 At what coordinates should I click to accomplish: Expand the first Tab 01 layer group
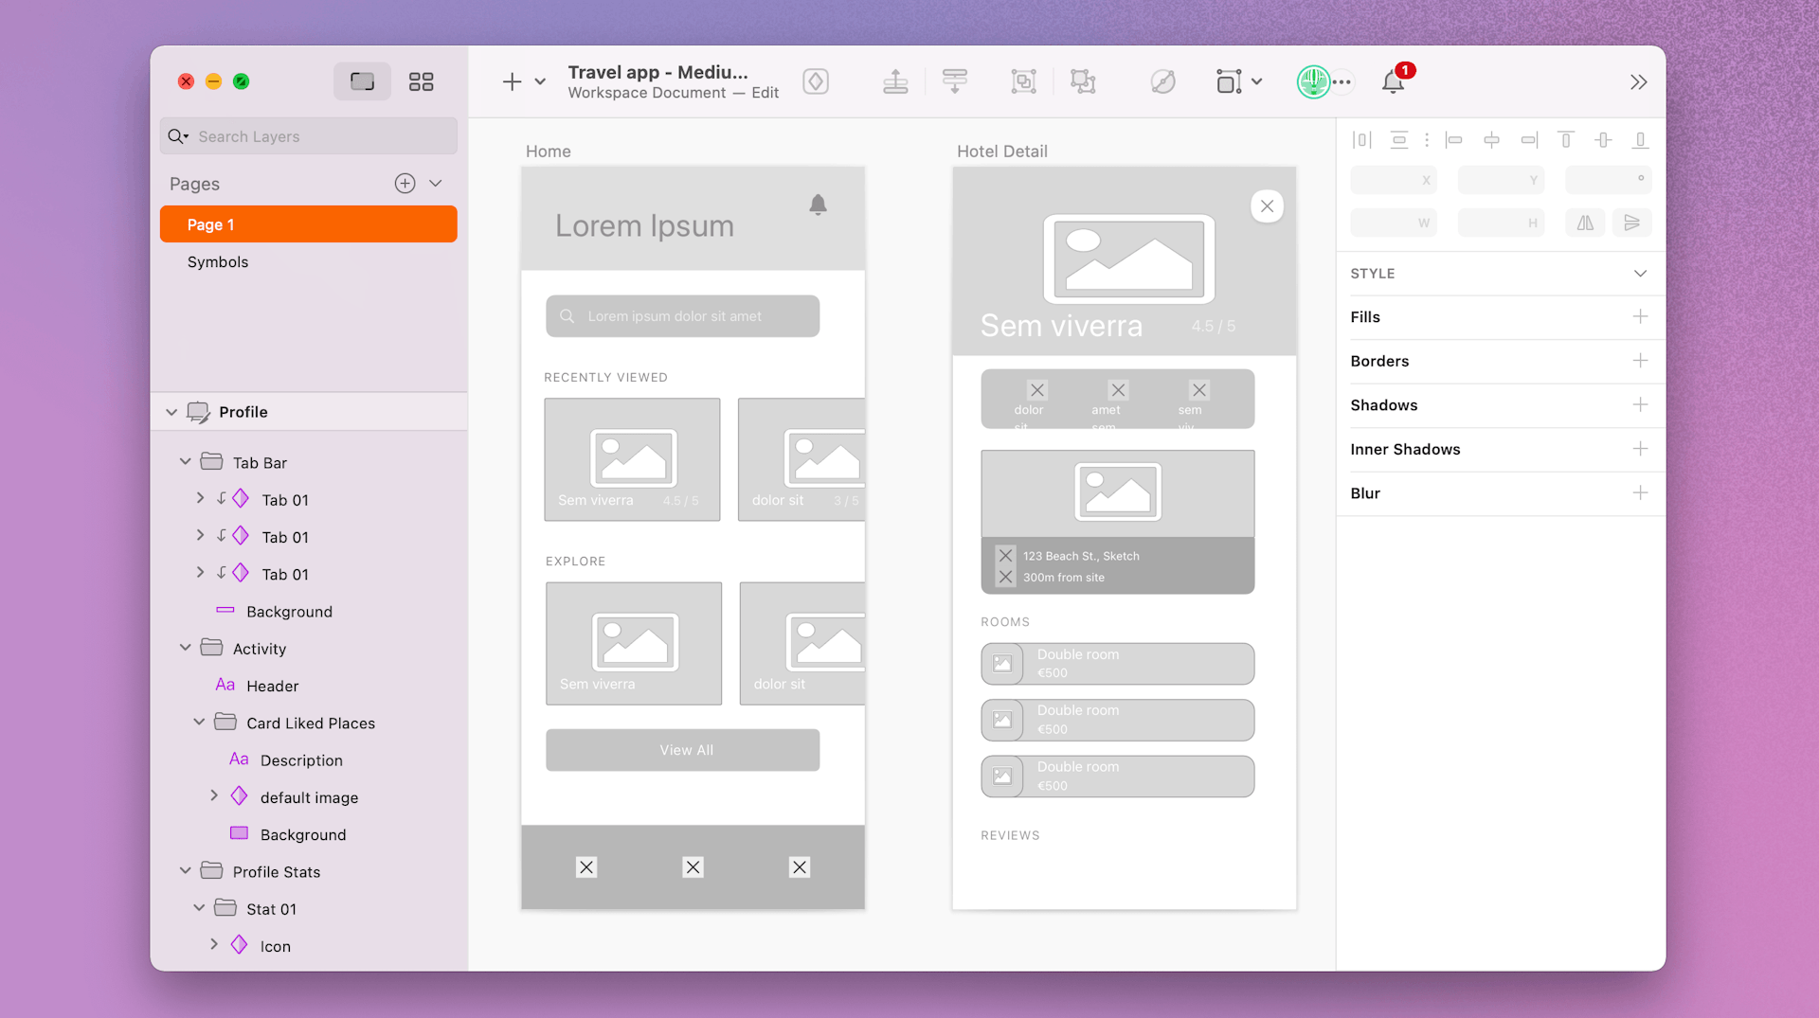tap(200, 498)
